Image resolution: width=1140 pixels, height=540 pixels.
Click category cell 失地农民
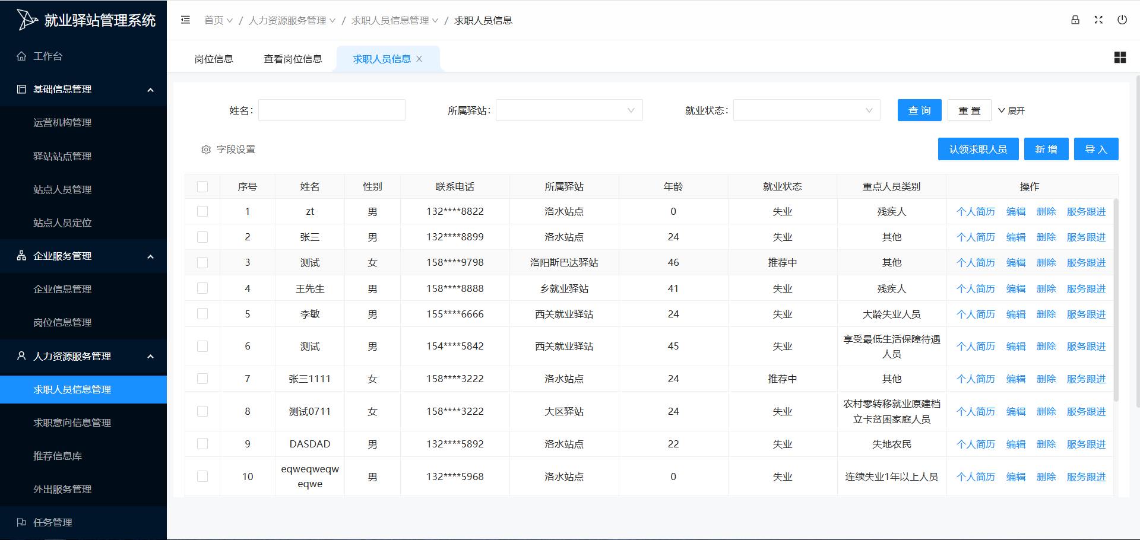pyautogui.click(x=891, y=444)
